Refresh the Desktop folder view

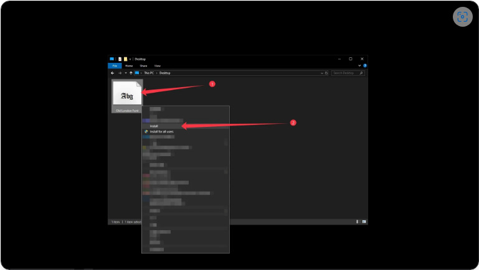pos(326,73)
